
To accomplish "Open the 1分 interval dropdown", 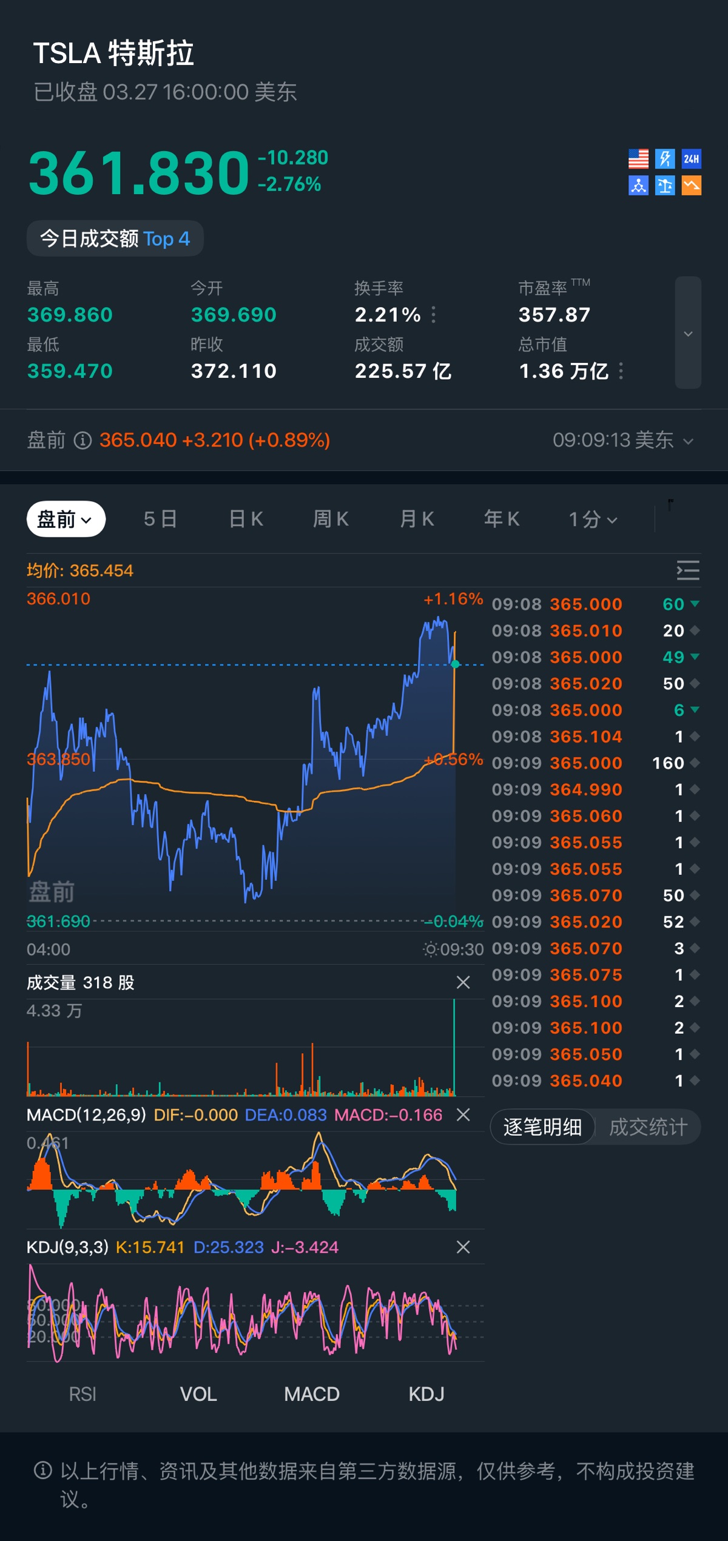I will point(593,519).
